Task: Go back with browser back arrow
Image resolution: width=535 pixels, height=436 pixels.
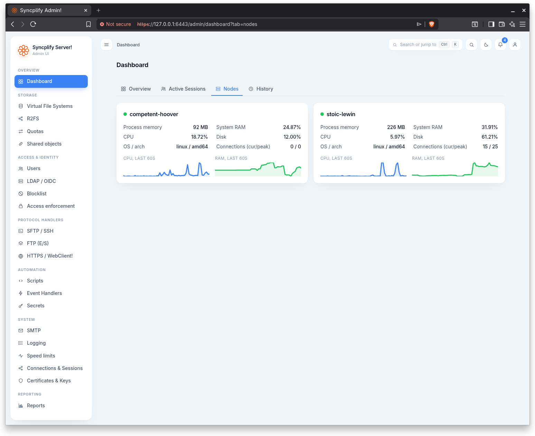Action: [x=12, y=24]
